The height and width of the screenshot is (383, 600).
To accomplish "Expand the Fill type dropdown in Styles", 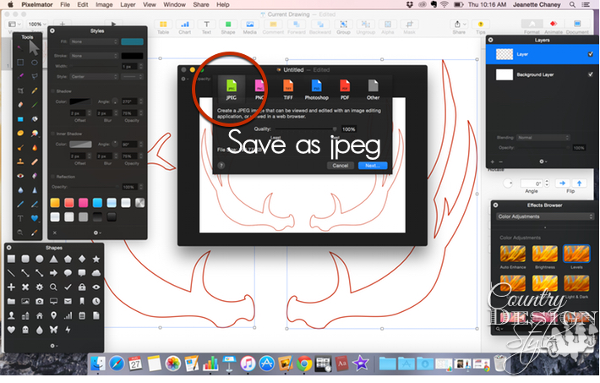I will pyautogui.click(x=93, y=41).
